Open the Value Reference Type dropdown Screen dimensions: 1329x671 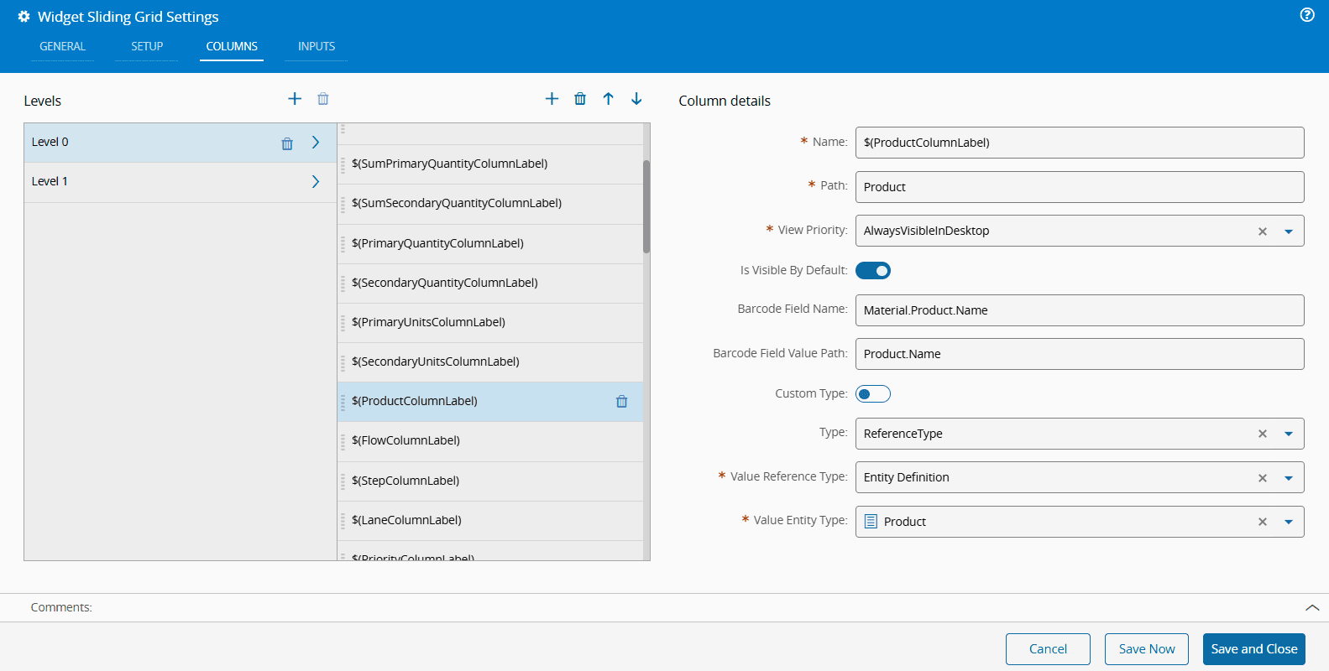pos(1289,478)
